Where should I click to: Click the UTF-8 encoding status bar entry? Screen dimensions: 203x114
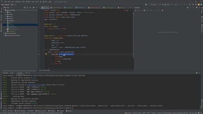click(148, 113)
